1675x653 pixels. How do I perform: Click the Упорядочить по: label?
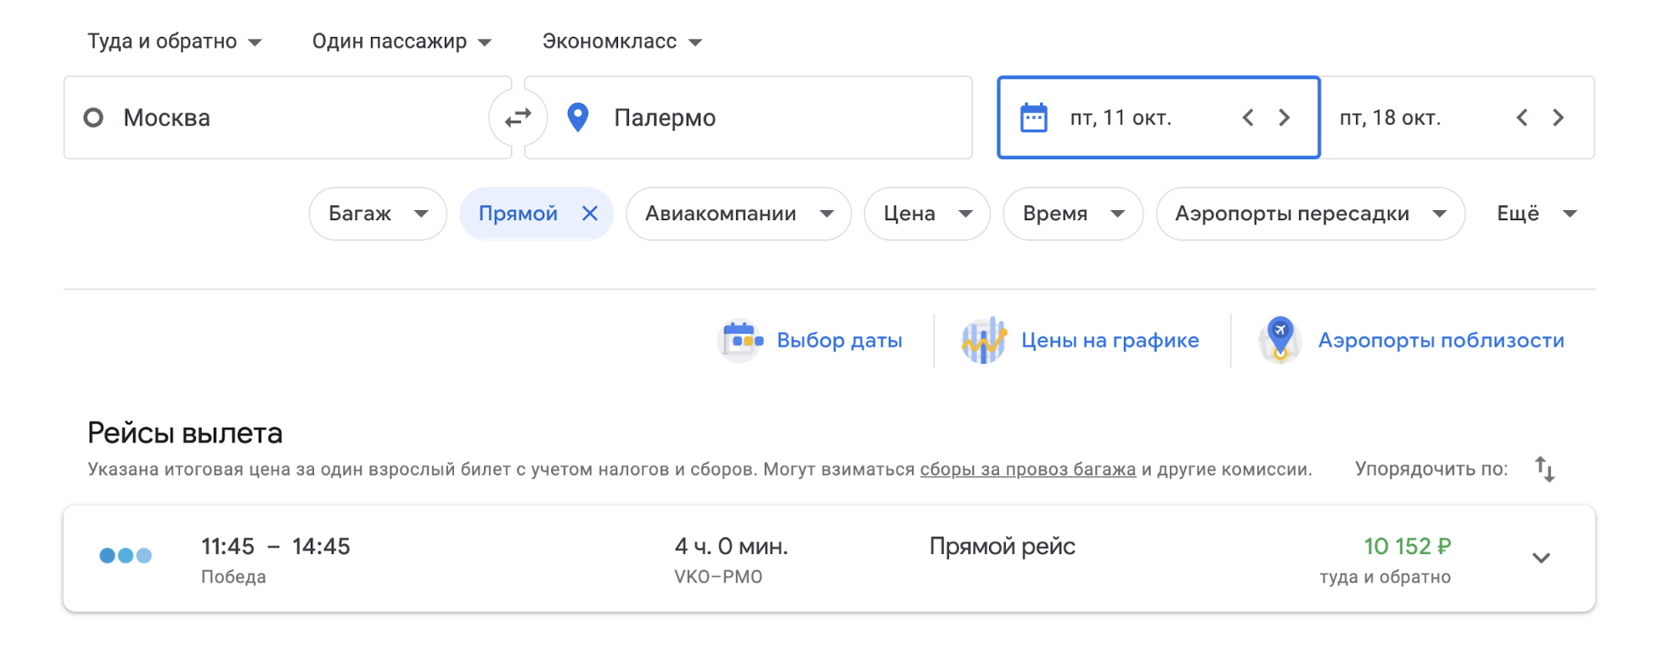point(1431,469)
